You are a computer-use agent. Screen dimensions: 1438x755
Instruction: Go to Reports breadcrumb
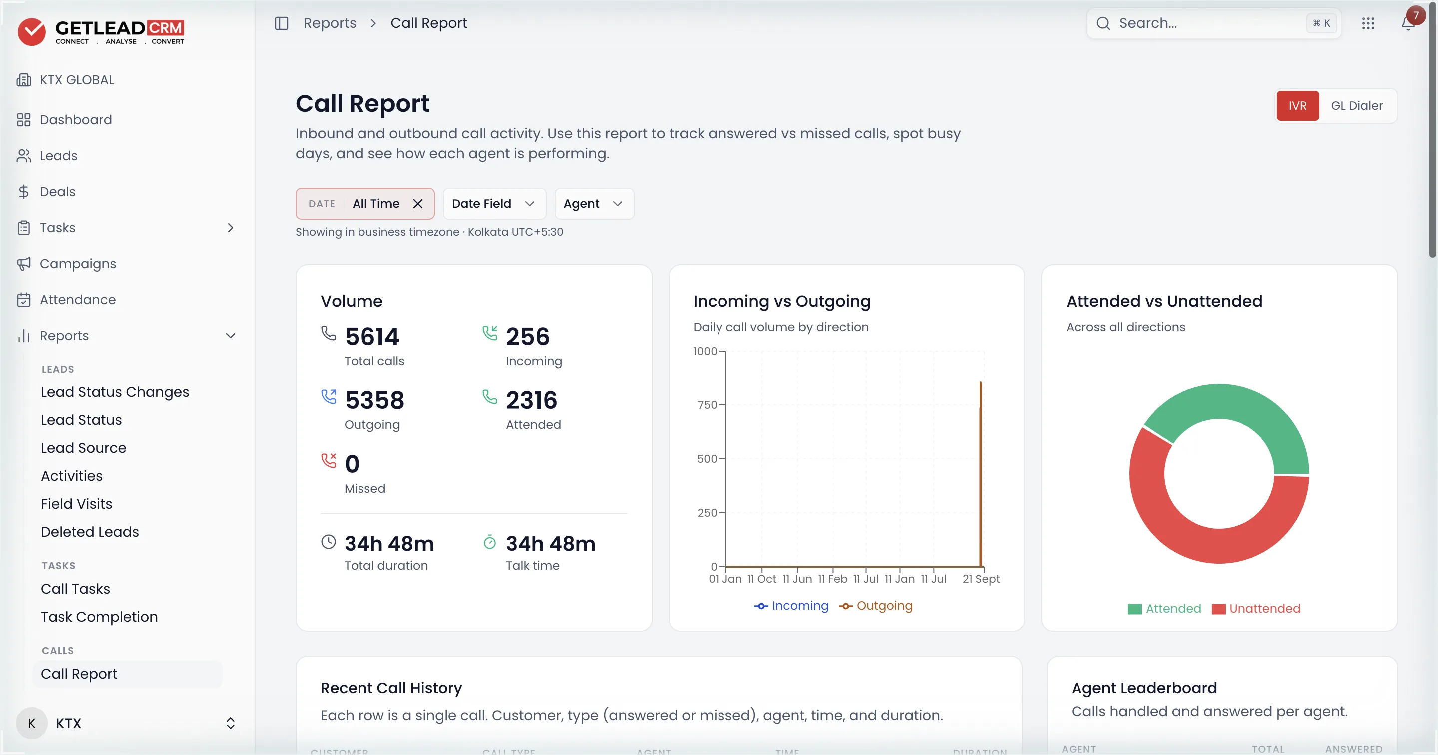pyautogui.click(x=330, y=23)
